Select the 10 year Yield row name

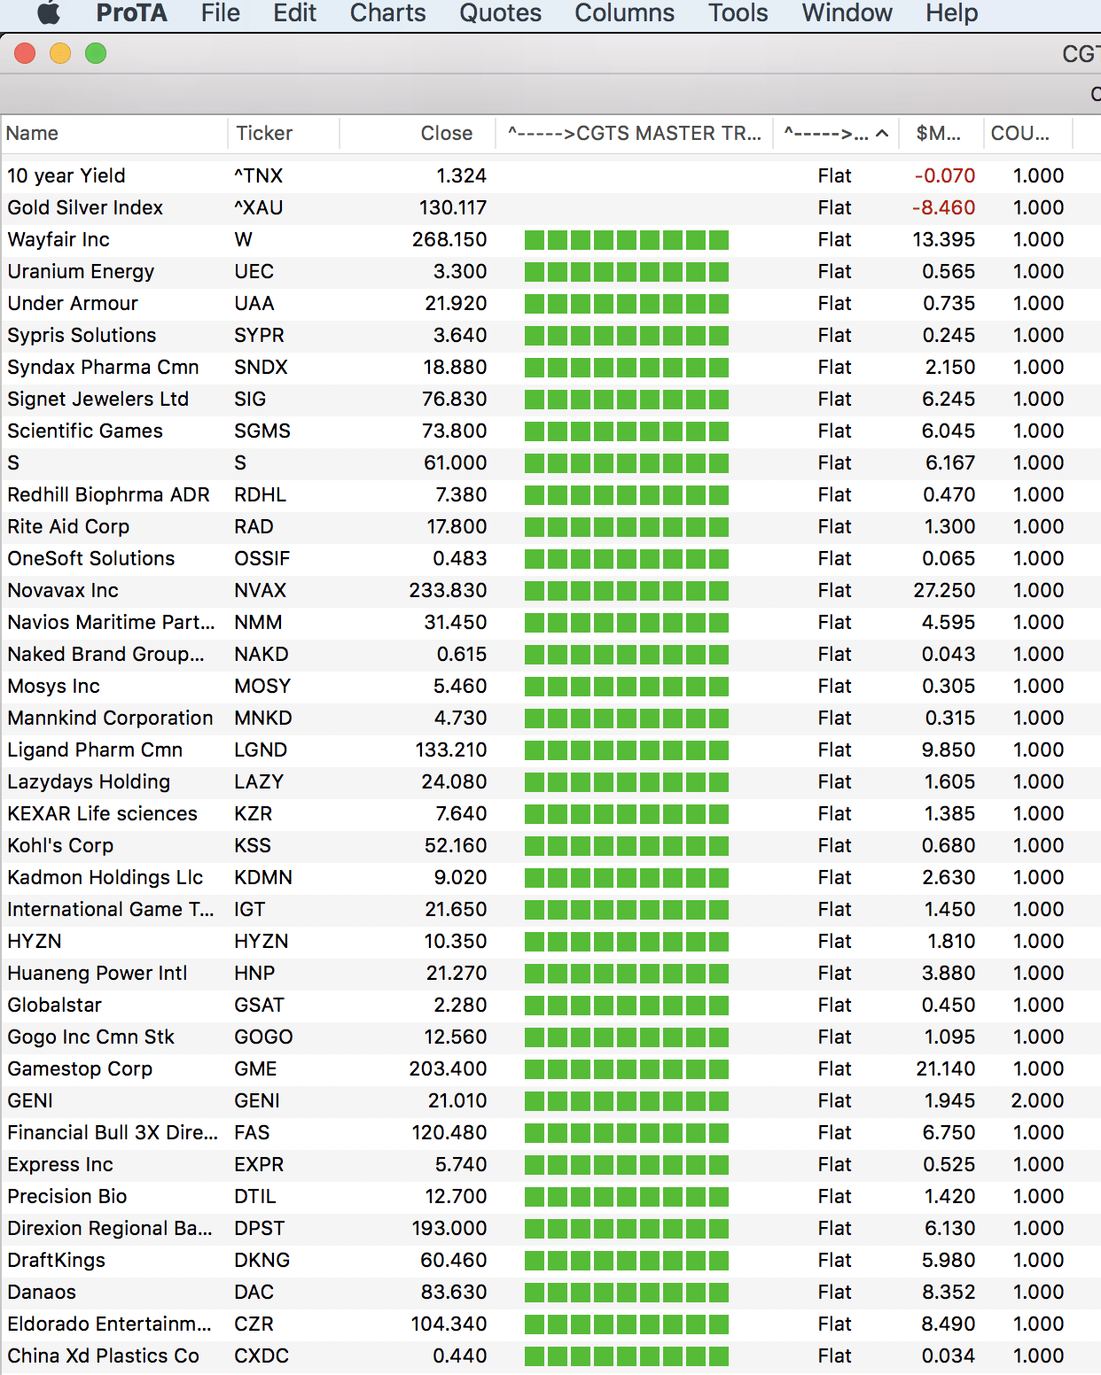click(x=66, y=176)
